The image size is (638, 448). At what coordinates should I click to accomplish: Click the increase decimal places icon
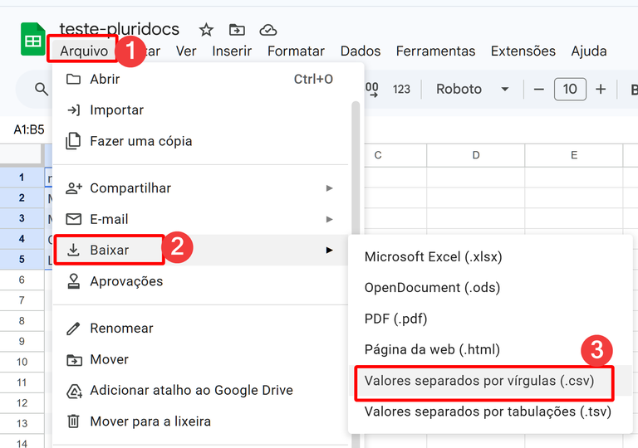pyautogui.click(x=372, y=89)
